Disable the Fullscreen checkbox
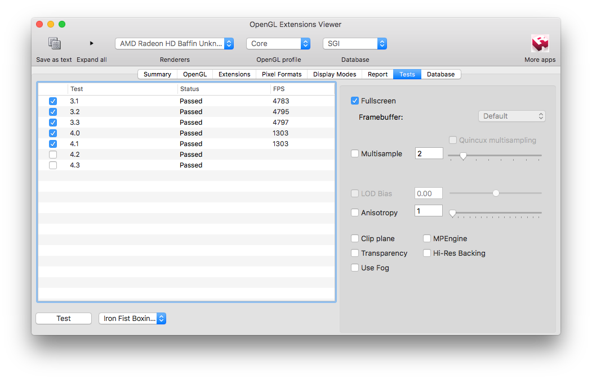This screenshot has height=380, width=592. coord(354,101)
